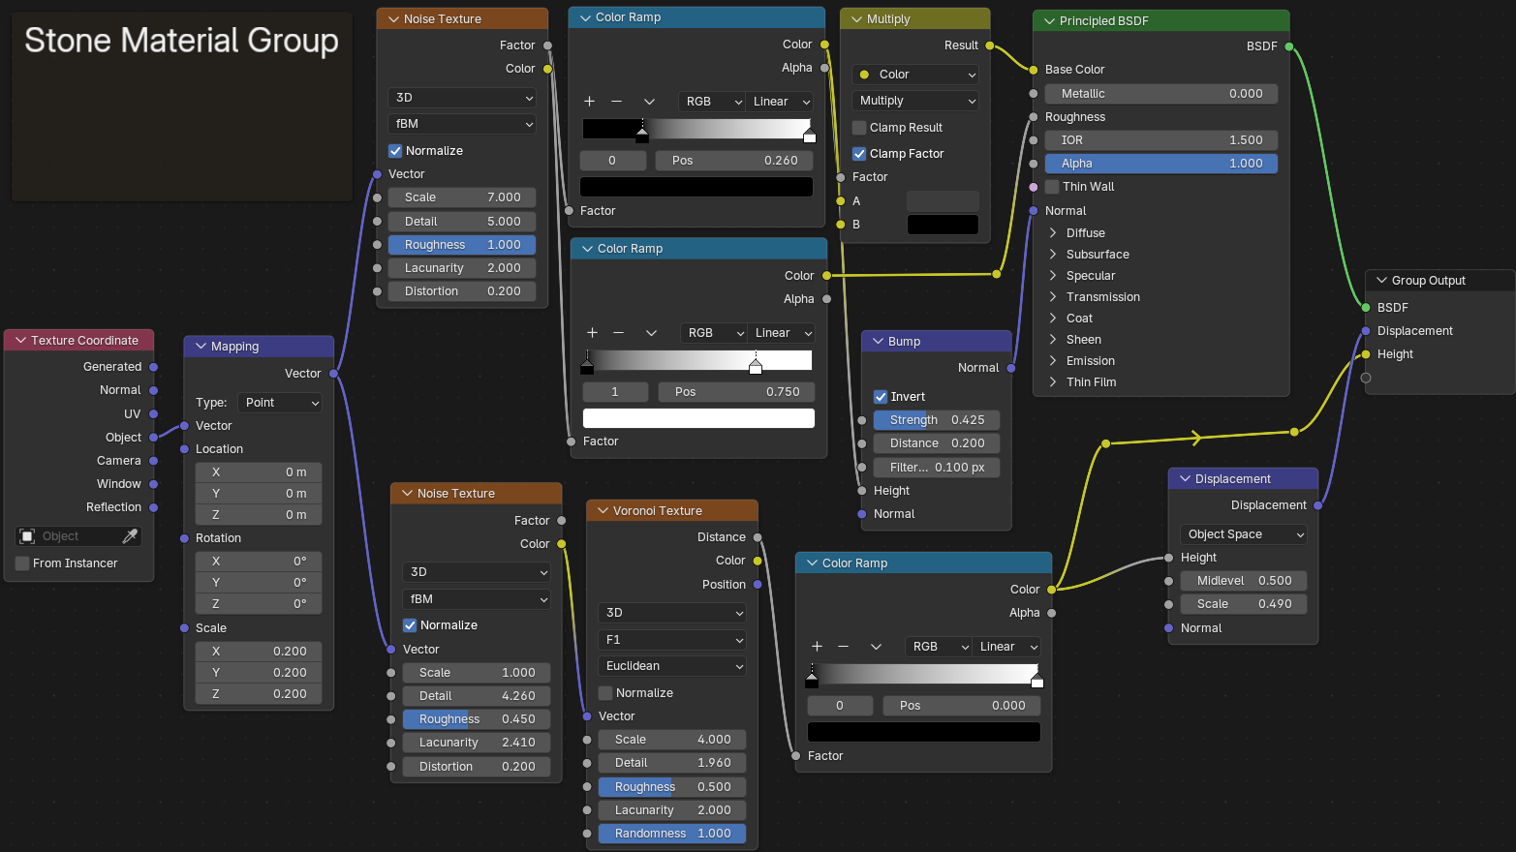1516x852 pixels.
Task: Add a color stop in the middle Color Ramp
Action: (592, 333)
